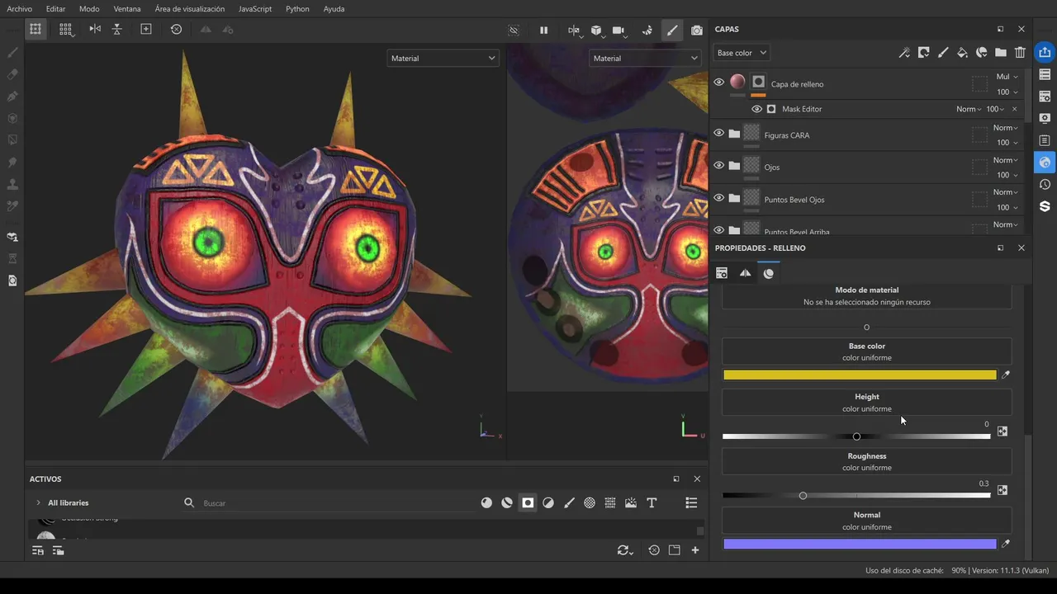Add a paint layer in Capas panel
1057x594 pixels.
[943, 53]
